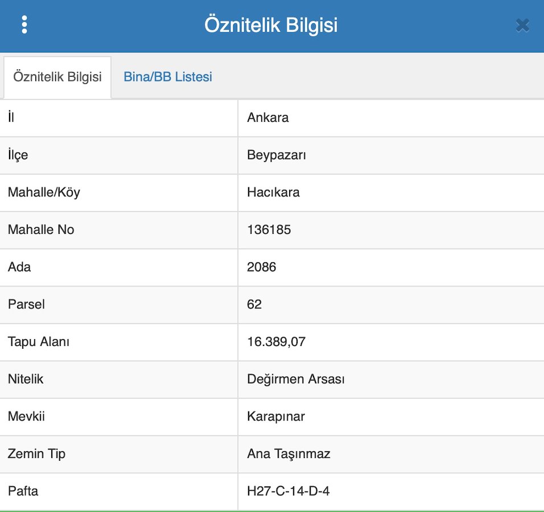Click the Mahalle No value 136185
The height and width of the screenshot is (512, 544).
click(269, 230)
